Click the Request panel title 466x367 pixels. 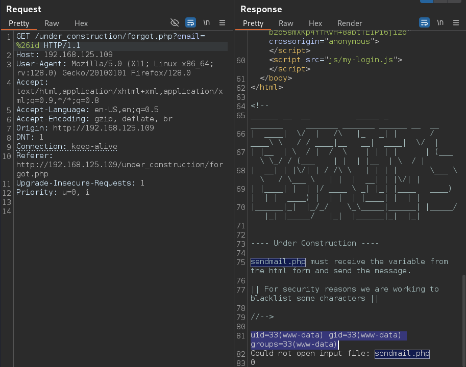[23, 9]
